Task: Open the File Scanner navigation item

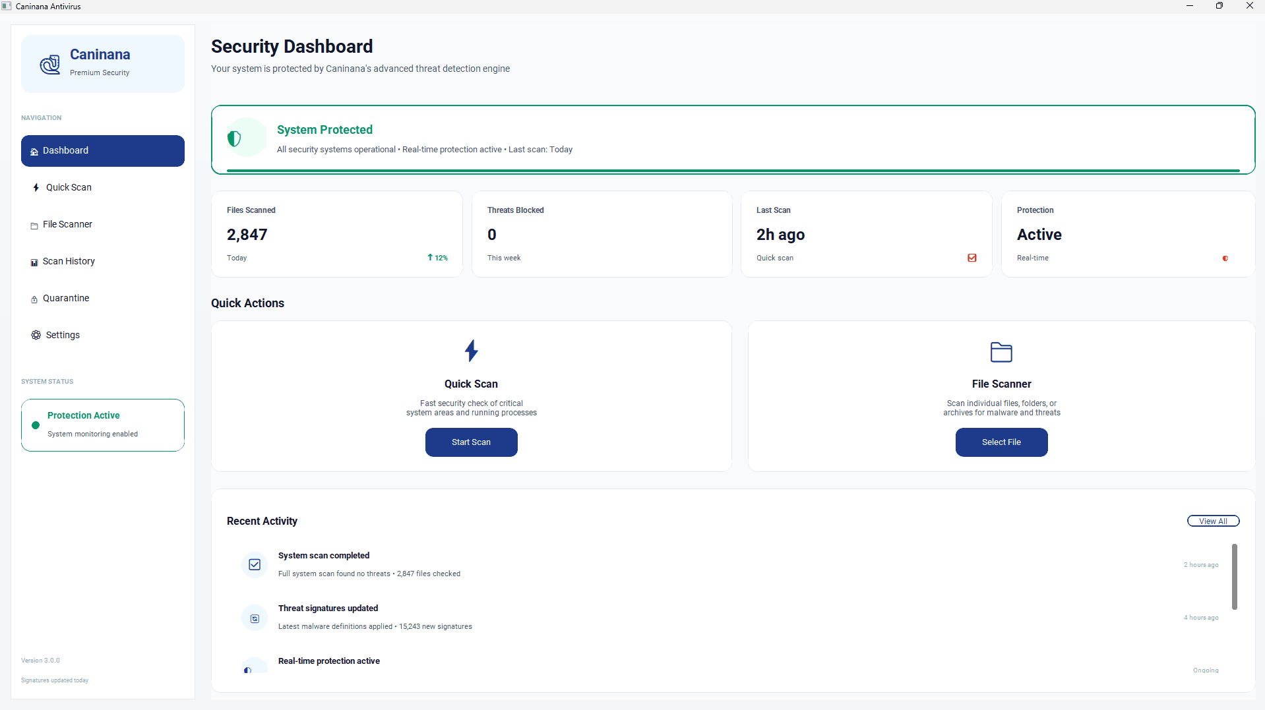Action: pyautogui.click(x=67, y=225)
